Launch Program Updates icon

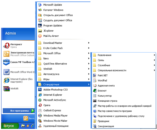click(40, 26)
